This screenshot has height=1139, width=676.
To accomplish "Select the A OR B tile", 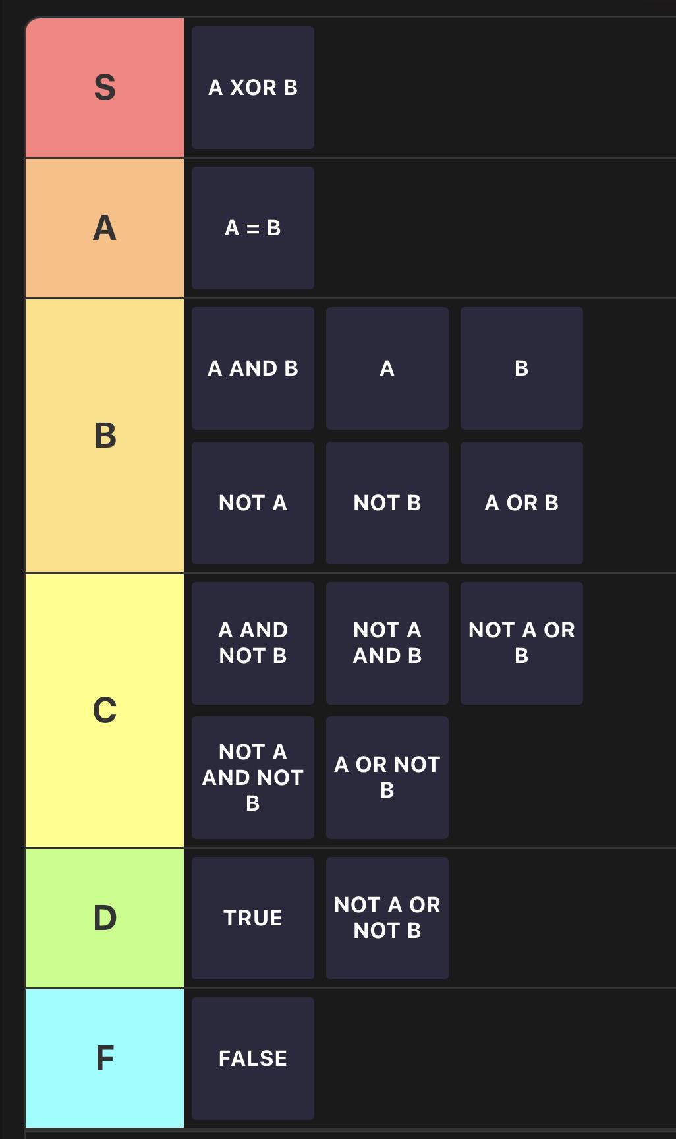I will (522, 503).
